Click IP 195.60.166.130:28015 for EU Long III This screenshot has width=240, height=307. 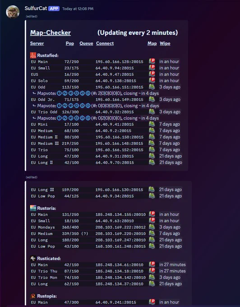click(x=119, y=190)
